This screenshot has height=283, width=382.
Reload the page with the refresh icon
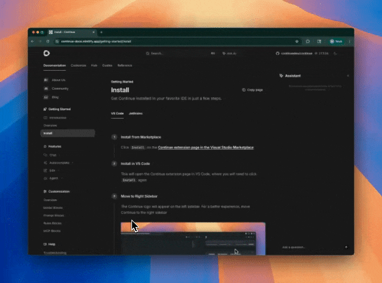(x=48, y=41)
